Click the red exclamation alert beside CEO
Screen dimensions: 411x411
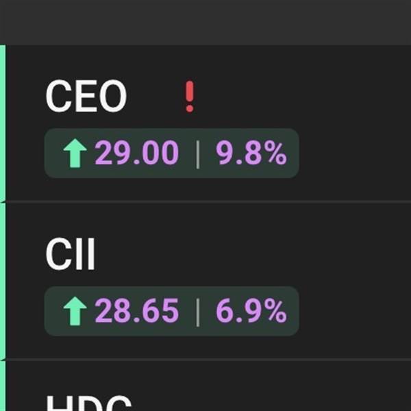(x=190, y=97)
